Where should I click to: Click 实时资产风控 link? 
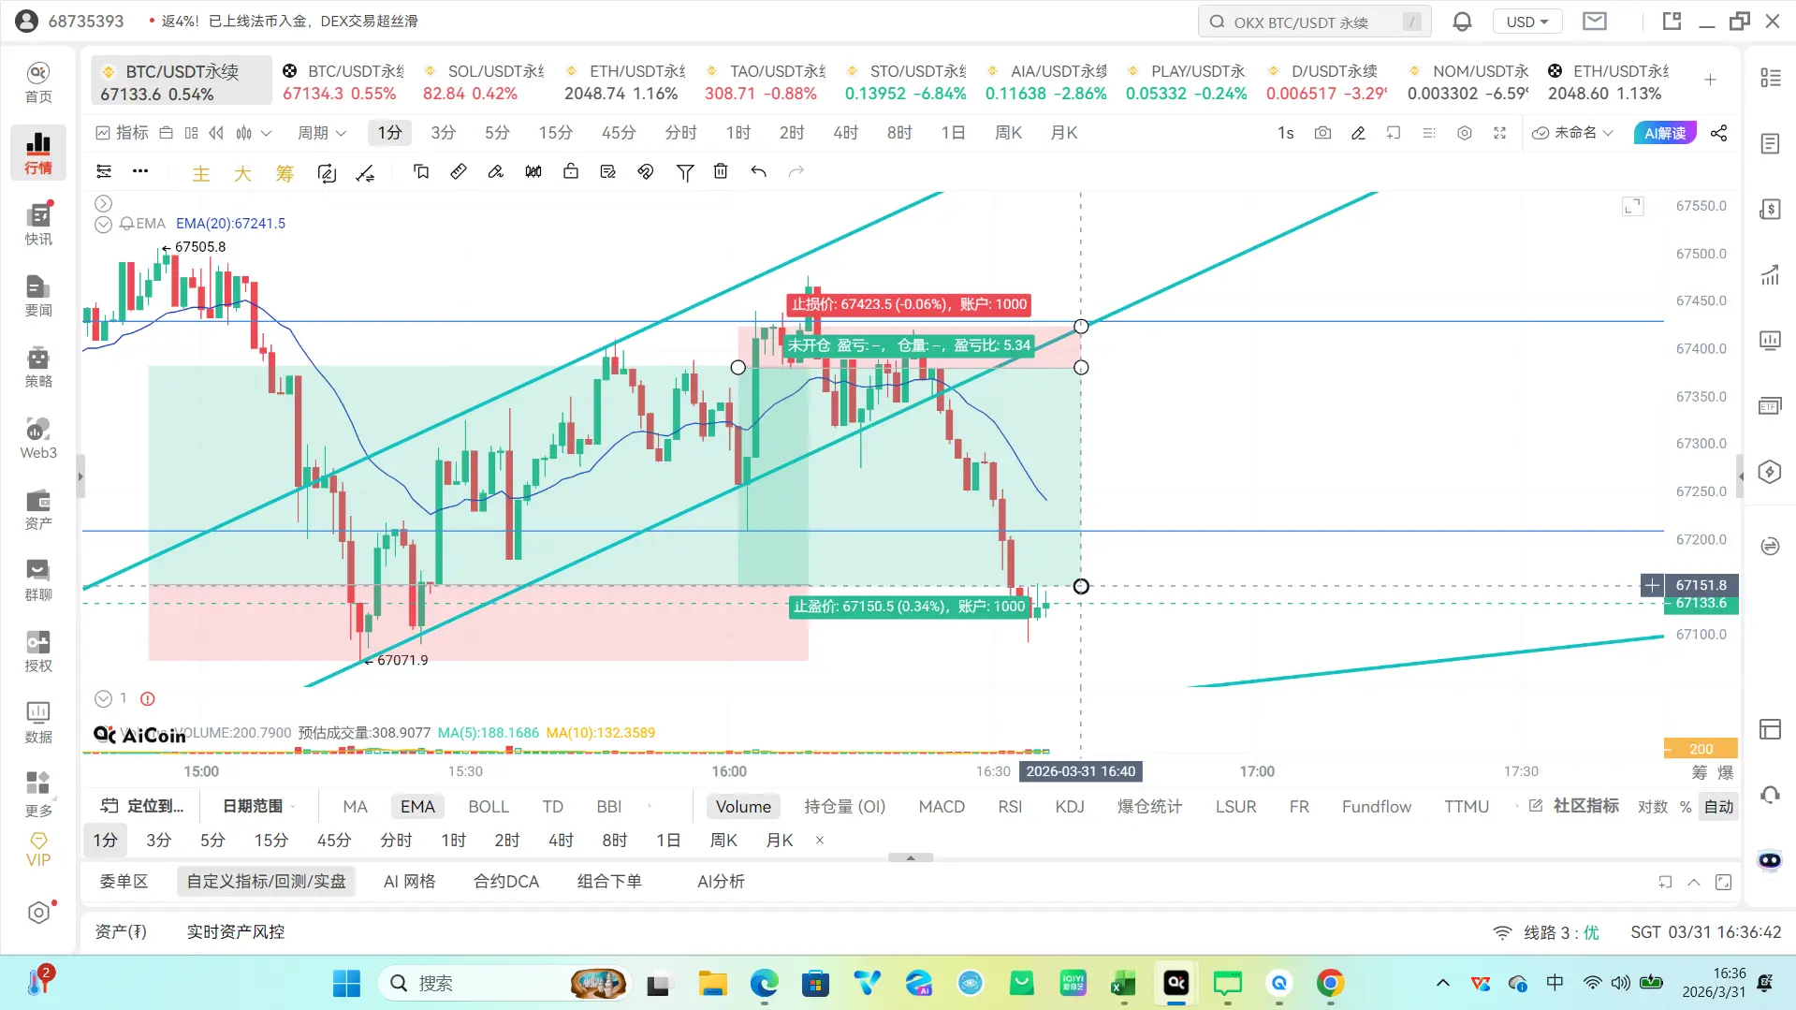pos(236,932)
